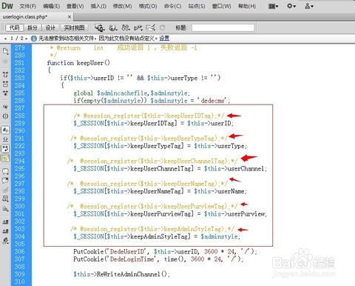
Task: Click the Format Source Code icon
Action: coord(5,241)
